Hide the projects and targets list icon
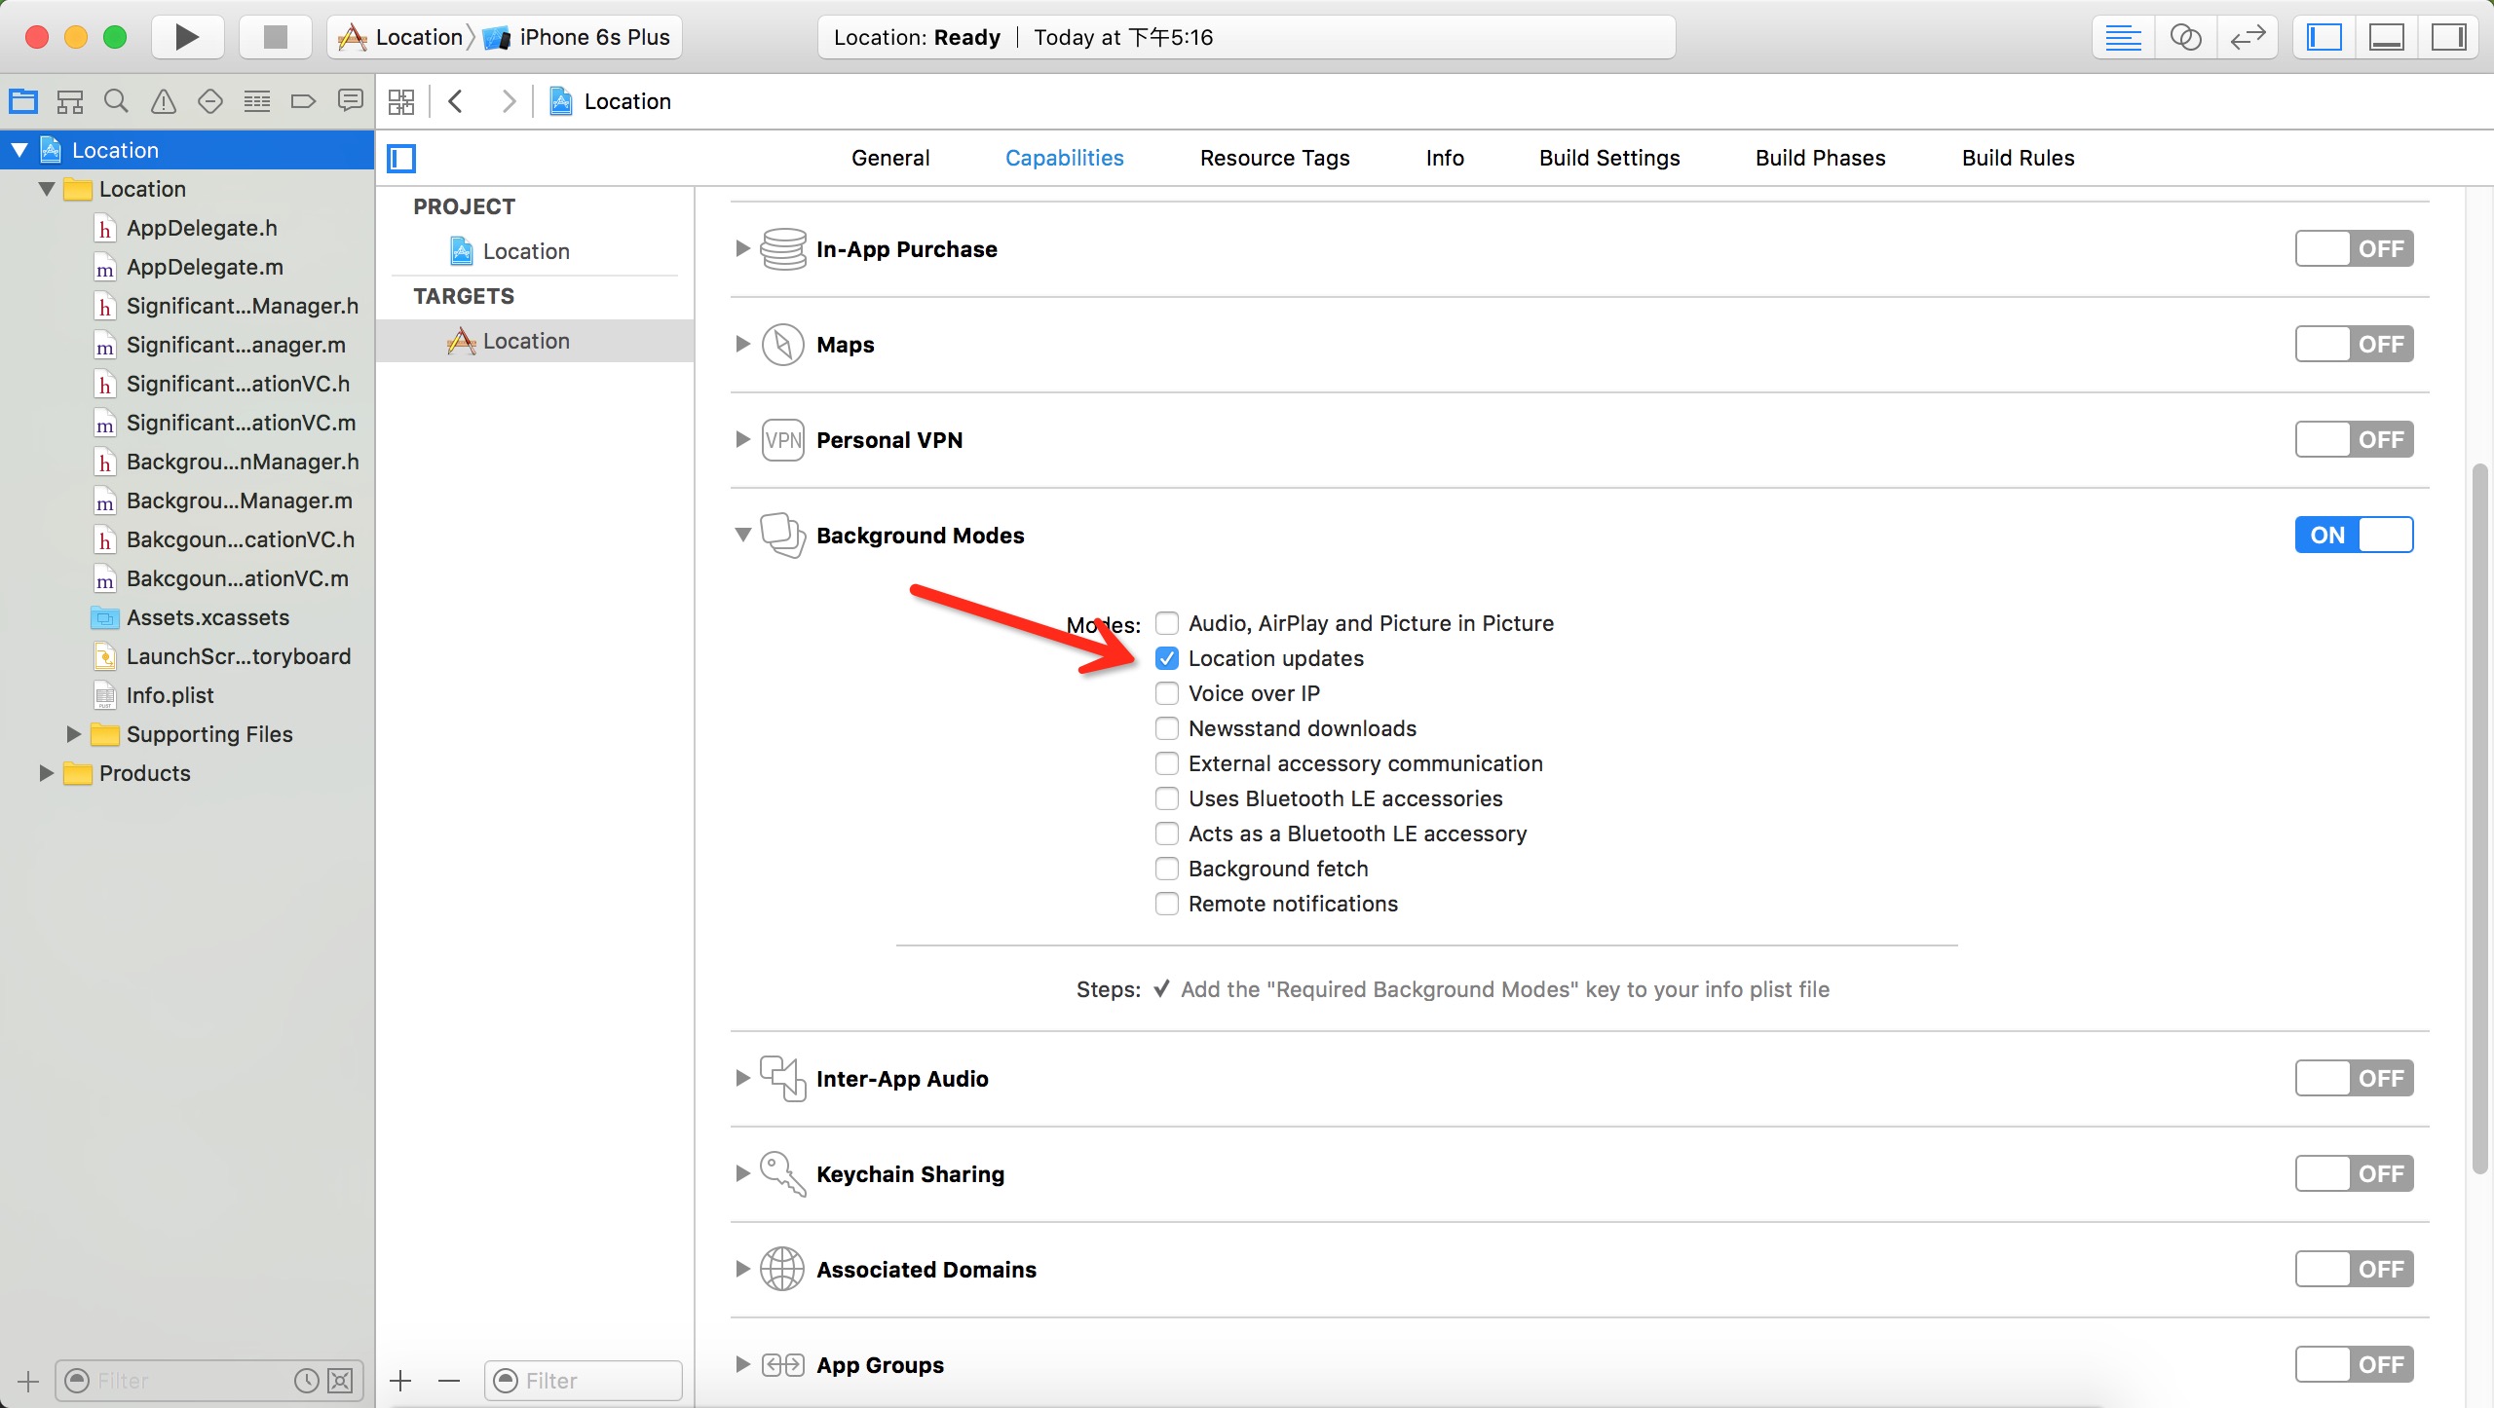The image size is (2494, 1408). [x=401, y=158]
